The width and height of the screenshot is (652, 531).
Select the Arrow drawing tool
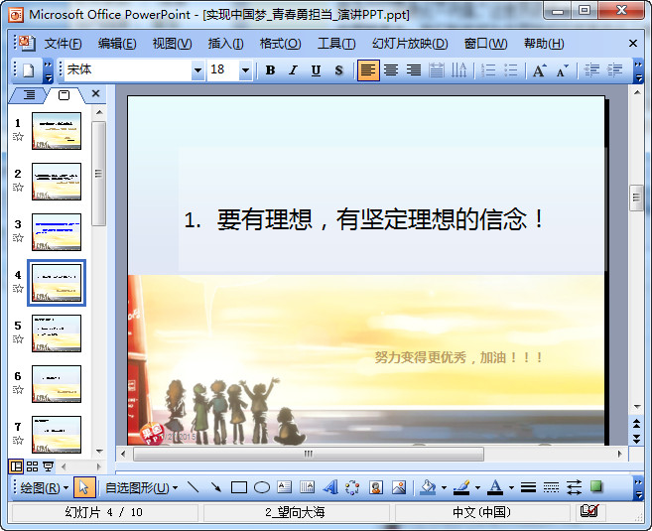(215, 487)
